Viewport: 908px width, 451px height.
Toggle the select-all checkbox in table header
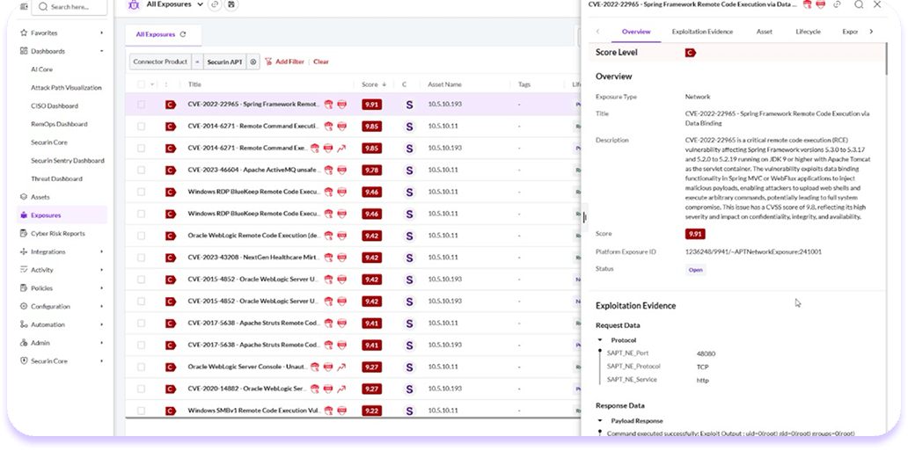(x=141, y=84)
